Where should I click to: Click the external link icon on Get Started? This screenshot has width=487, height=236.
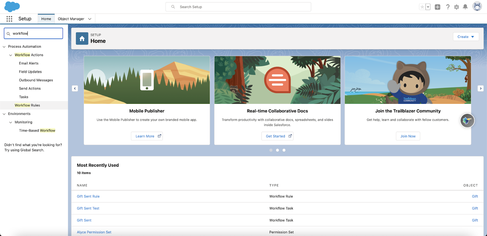[290, 136]
